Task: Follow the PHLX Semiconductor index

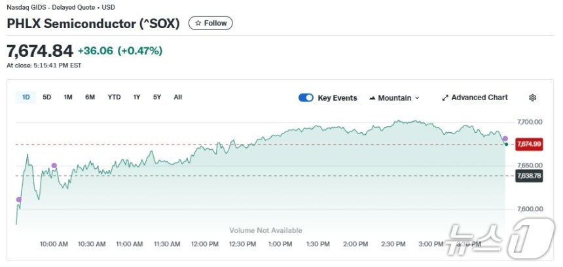Action: click(210, 23)
